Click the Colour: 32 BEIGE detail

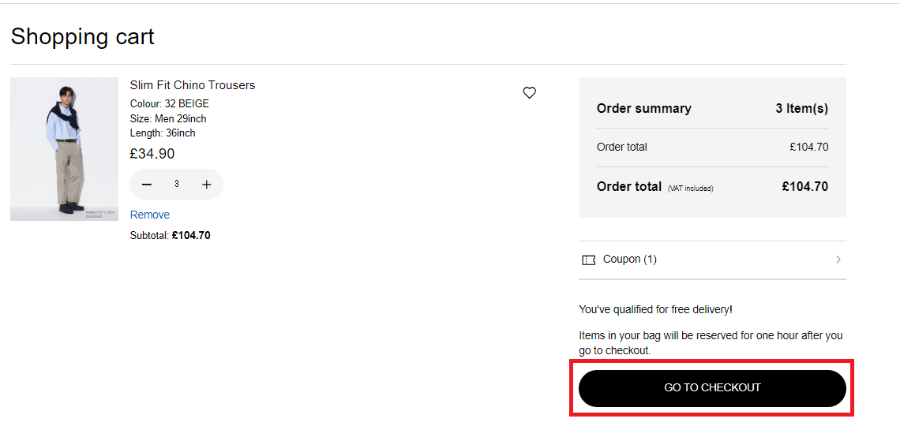click(170, 103)
